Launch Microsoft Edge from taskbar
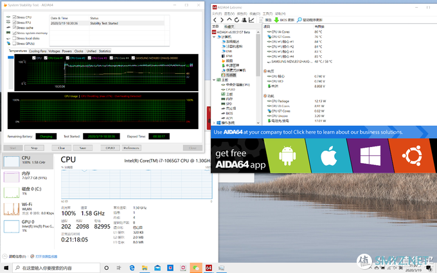 click(x=132, y=268)
